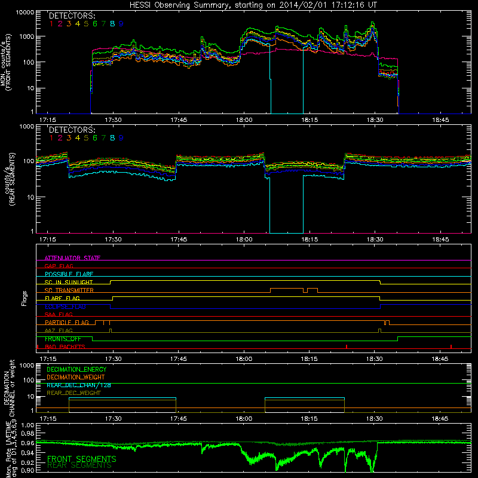Click the DETECTORS: label in front segments panel
The height and width of the screenshot is (478, 478).
72,16
